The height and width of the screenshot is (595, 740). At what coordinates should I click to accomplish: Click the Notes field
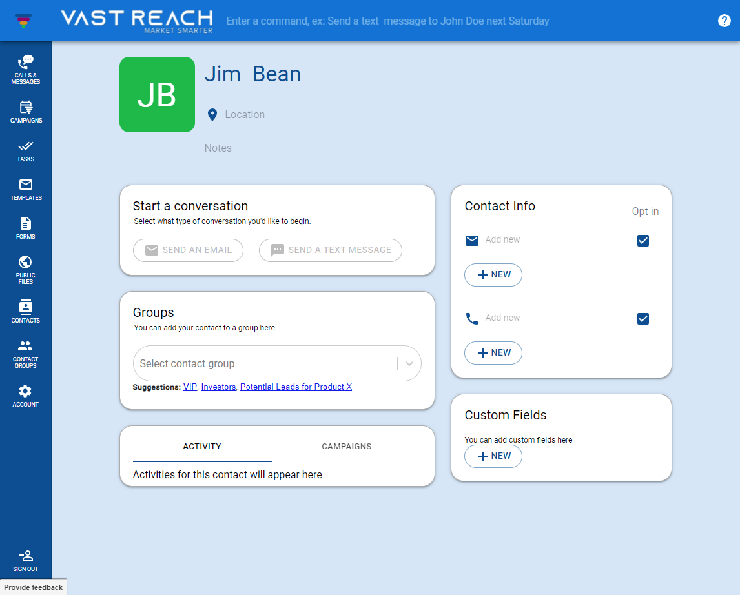point(218,148)
